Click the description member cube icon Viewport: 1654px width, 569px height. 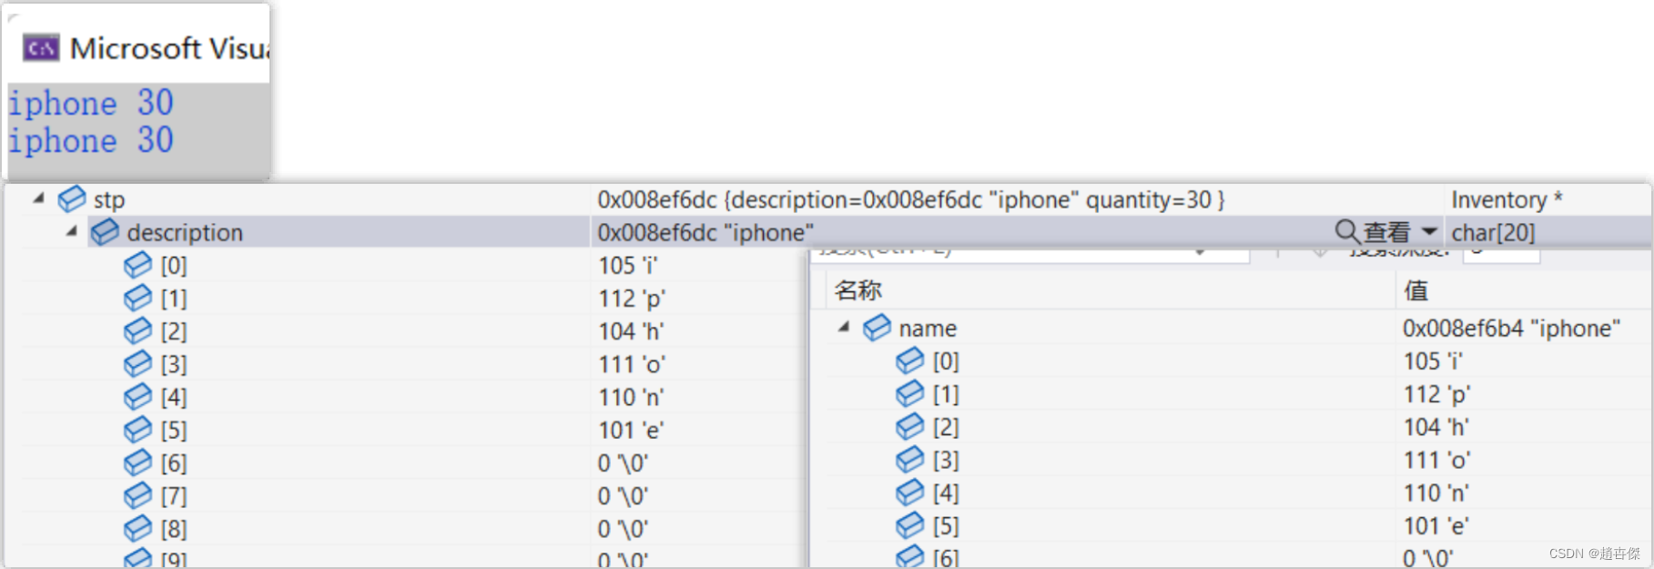coord(105,231)
